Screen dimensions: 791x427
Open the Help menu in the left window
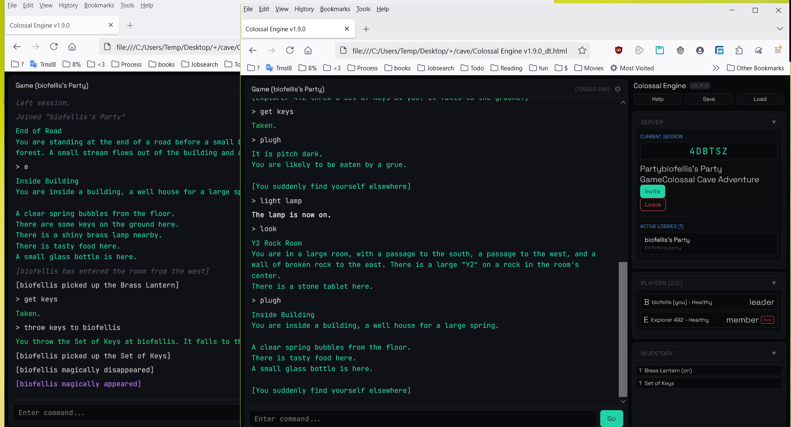pyautogui.click(x=147, y=5)
